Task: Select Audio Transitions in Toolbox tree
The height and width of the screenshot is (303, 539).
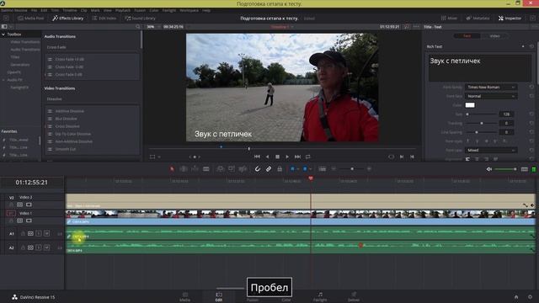Action: tap(25, 50)
